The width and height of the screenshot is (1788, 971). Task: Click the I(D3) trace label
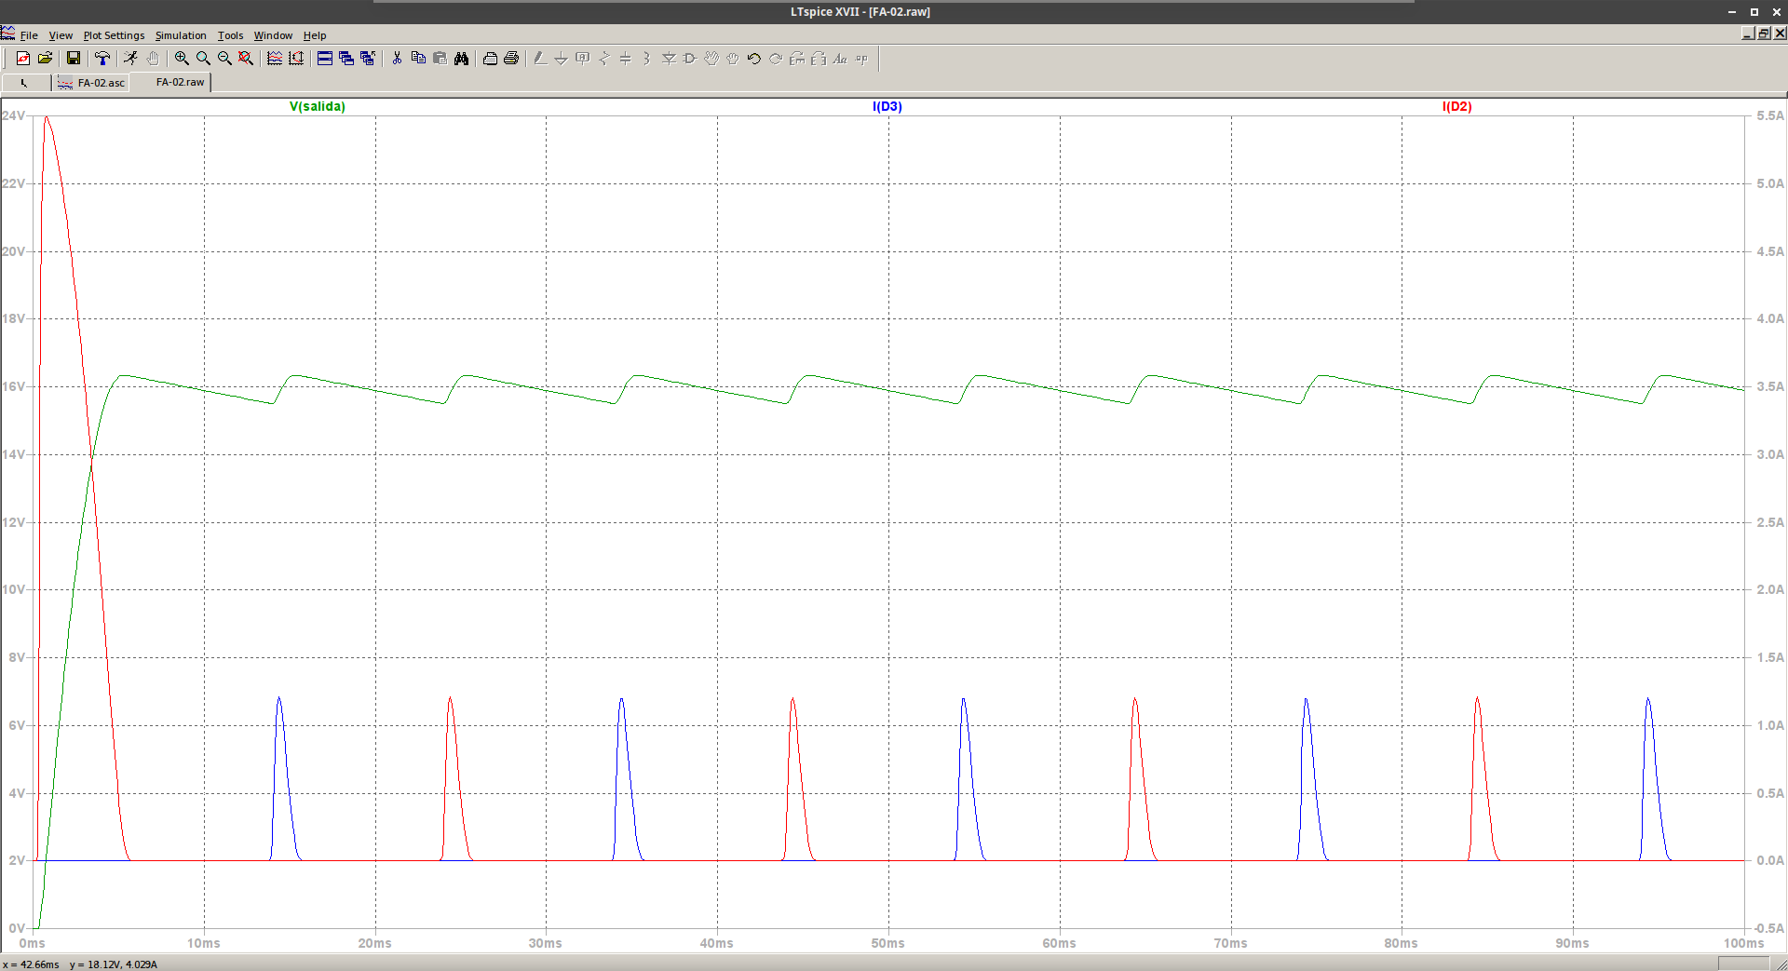(887, 106)
